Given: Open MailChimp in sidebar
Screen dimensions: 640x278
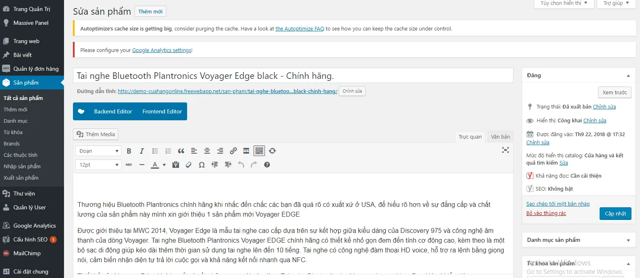Looking at the screenshot, I should click(32, 253).
